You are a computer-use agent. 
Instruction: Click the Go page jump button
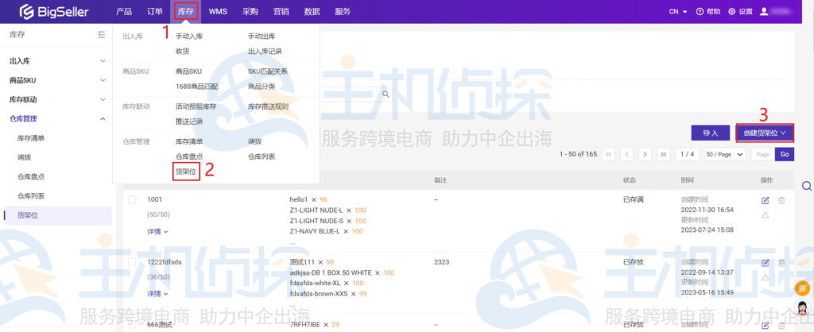pos(785,154)
